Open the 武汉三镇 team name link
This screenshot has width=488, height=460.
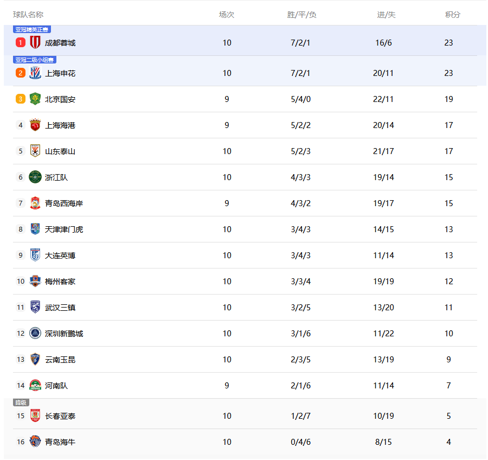point(60,308)
